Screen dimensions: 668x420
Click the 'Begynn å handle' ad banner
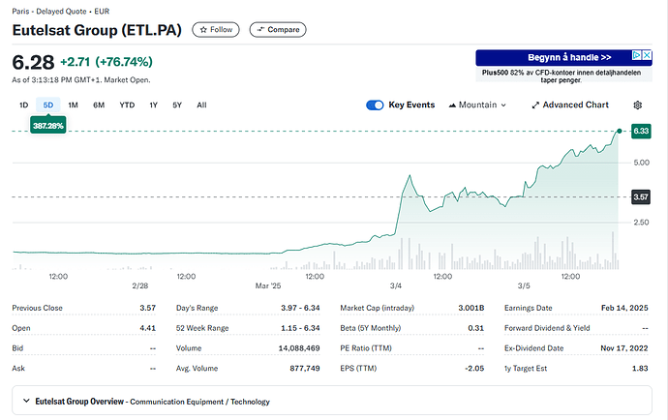point(563,57)
